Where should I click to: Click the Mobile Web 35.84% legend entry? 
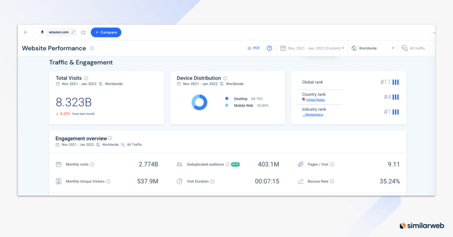pos(247,106)
